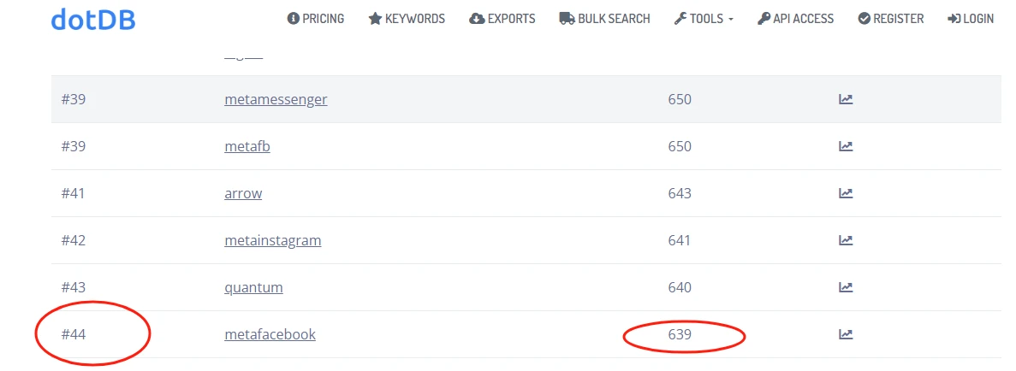1016x371 pixels.
Task: Open Bulk Search from navigation
Action: (604, 19)
